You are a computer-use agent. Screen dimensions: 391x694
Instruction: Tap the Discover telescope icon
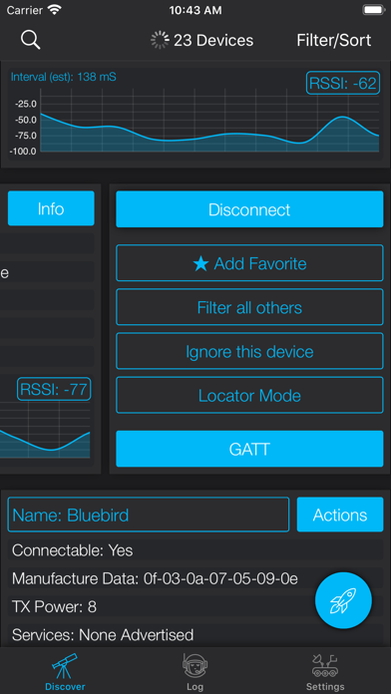pyautogui.click(x=65, y=666)
